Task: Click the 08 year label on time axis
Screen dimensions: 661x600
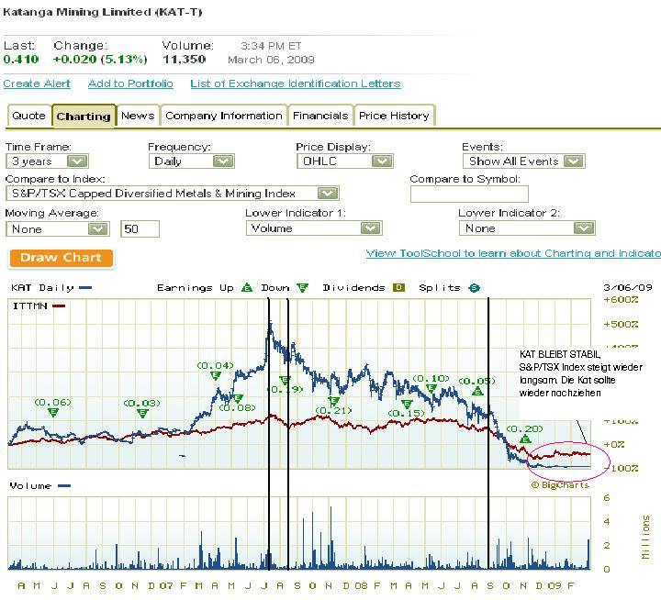Action: point(361,585)
